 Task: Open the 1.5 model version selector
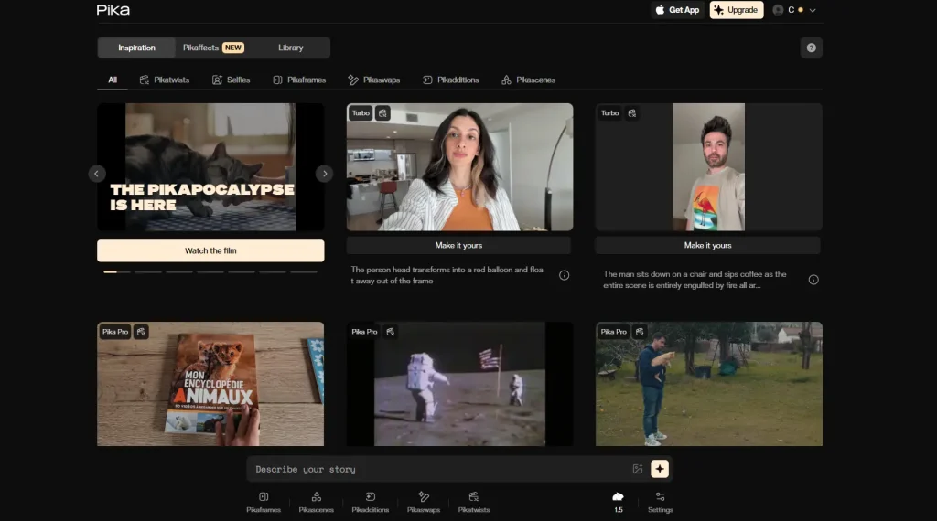pyautogui.click(x=618, y=502)
